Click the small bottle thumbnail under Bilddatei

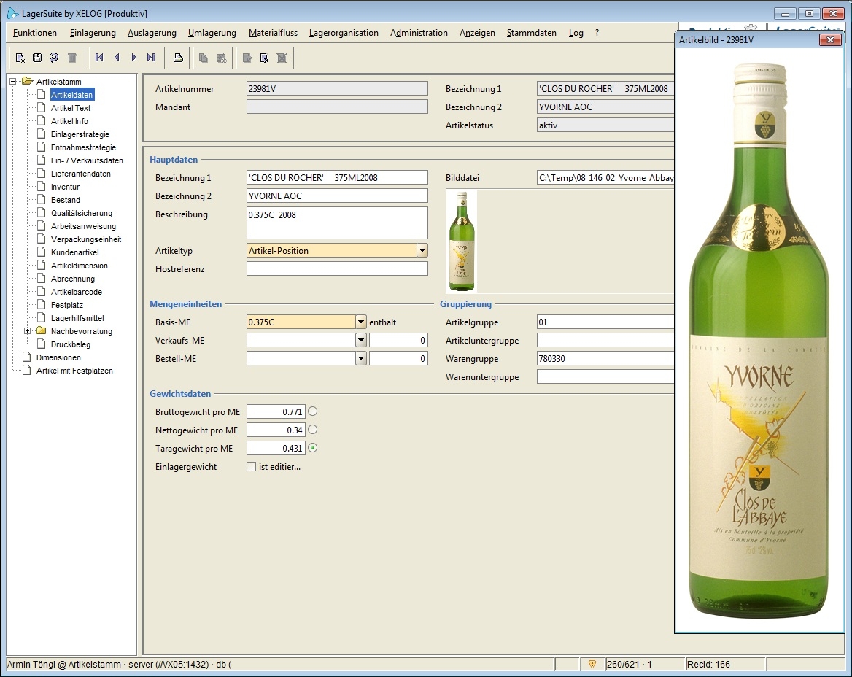[x=462, y=241]
